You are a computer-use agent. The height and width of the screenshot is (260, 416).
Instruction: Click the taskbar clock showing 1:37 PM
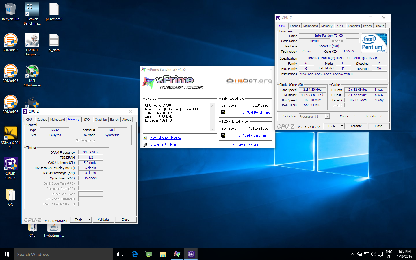tap(404, 254)
